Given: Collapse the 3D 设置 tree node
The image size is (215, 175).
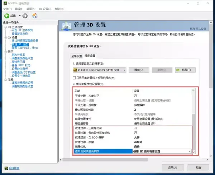Looking at the screenshot, I should click(x=5, y=37).
